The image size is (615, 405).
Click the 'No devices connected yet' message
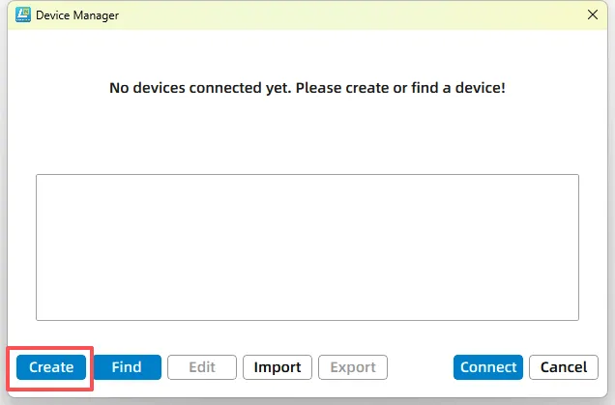tap(307, 88)
